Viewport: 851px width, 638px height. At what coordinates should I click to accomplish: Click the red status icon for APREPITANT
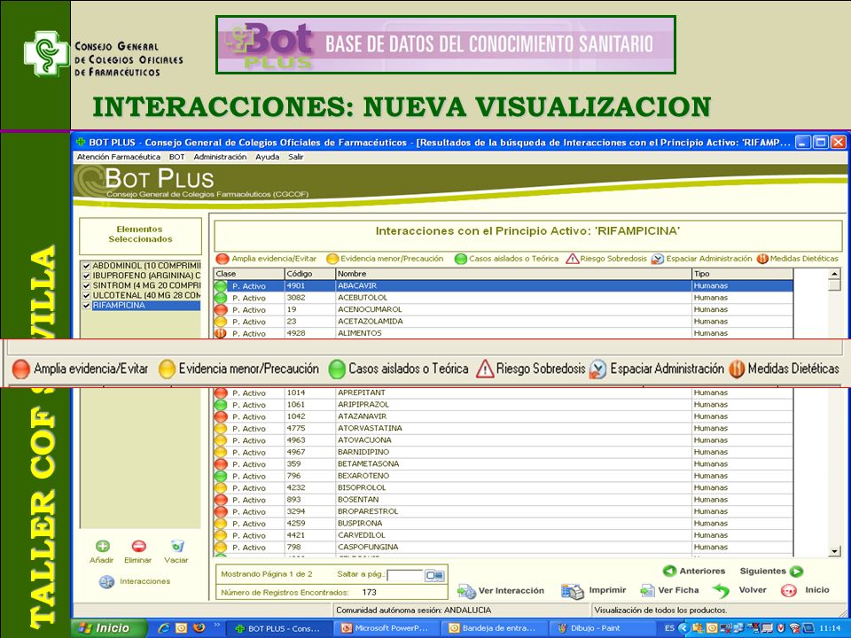click(x=221, y=393)
